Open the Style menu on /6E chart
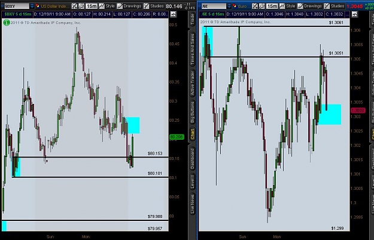The image size is (374, 240). click(x=288, y=6)
